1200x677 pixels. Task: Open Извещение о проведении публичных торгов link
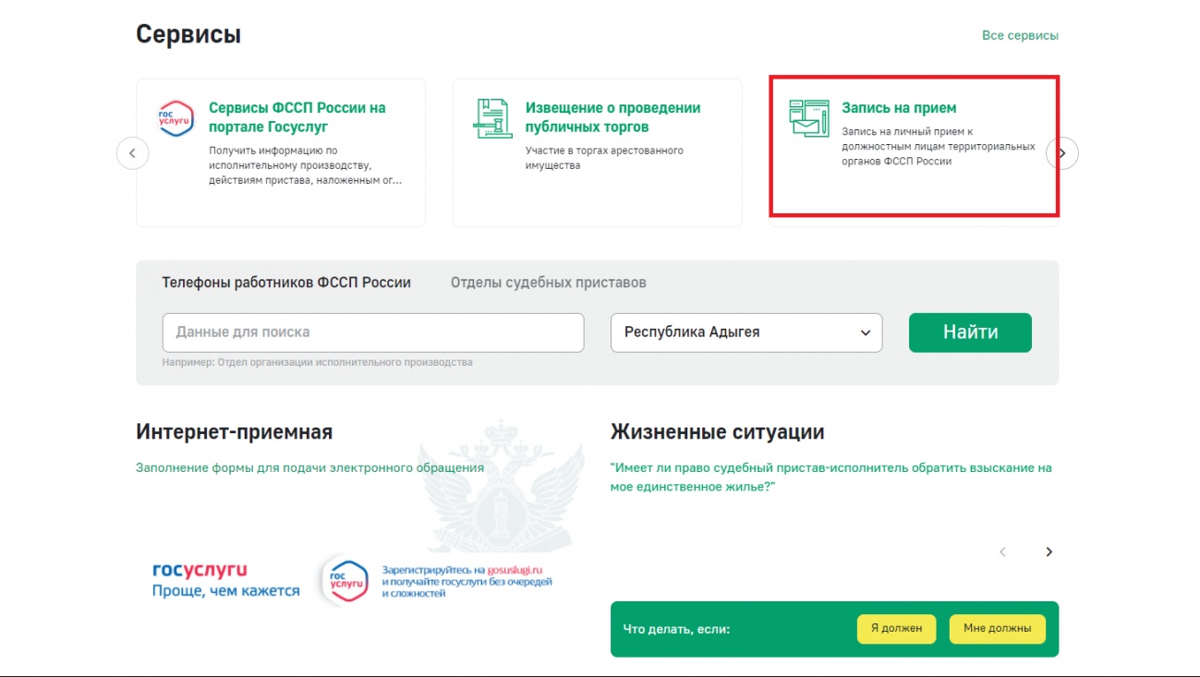point(612,117)
